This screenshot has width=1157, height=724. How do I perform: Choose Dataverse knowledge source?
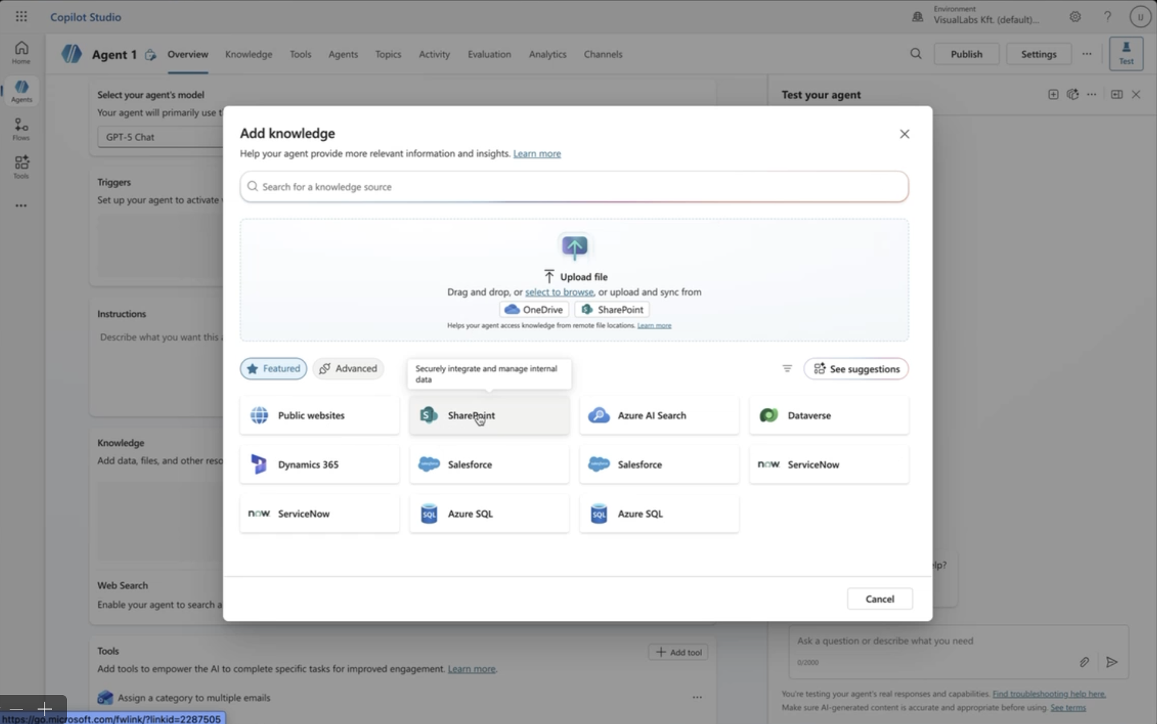(829, 415)
